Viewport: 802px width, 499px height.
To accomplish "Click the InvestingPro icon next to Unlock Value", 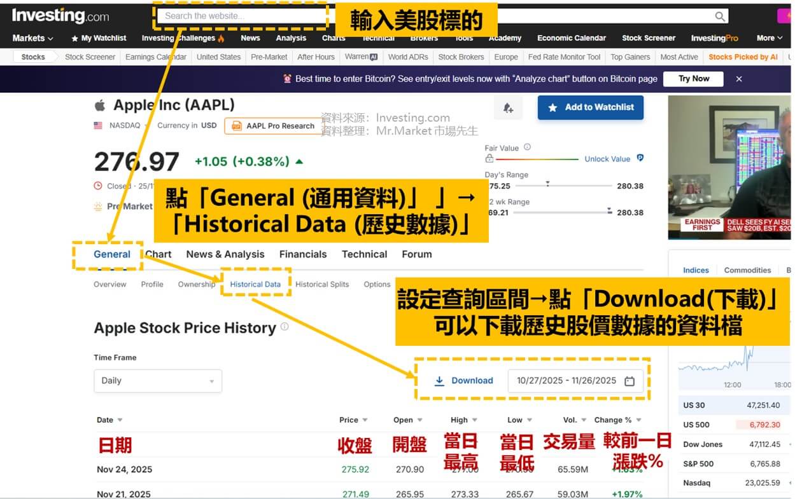I will 640,159.
